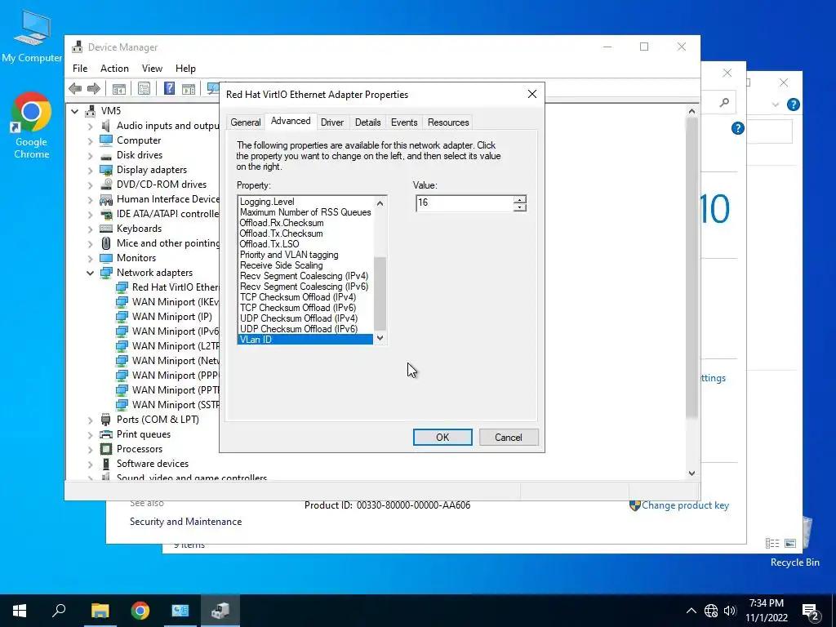The height and width of the screenshot is (627, 836).
Task: Open the Properties toolbar icon in Device Manager
Action: point(144,88)
